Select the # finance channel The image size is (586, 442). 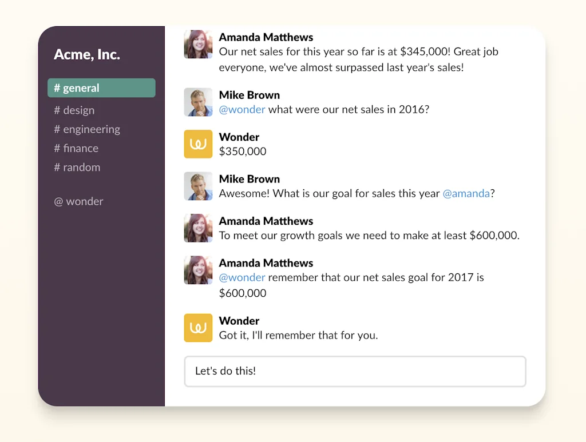(x=76, y=148)
